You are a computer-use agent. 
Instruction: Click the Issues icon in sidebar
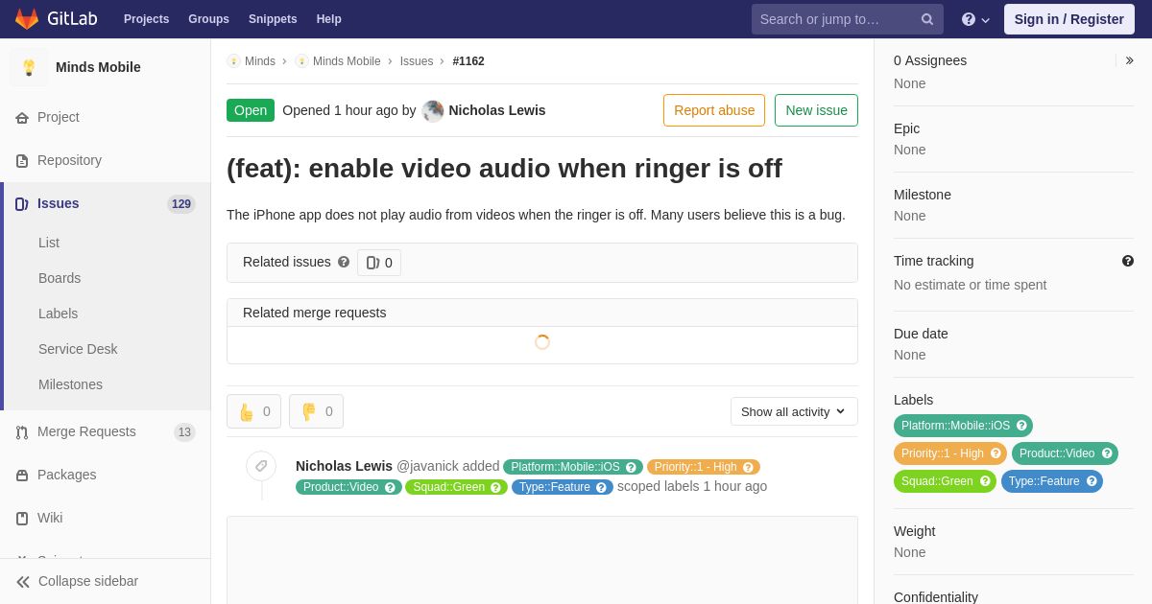point(22,204)
